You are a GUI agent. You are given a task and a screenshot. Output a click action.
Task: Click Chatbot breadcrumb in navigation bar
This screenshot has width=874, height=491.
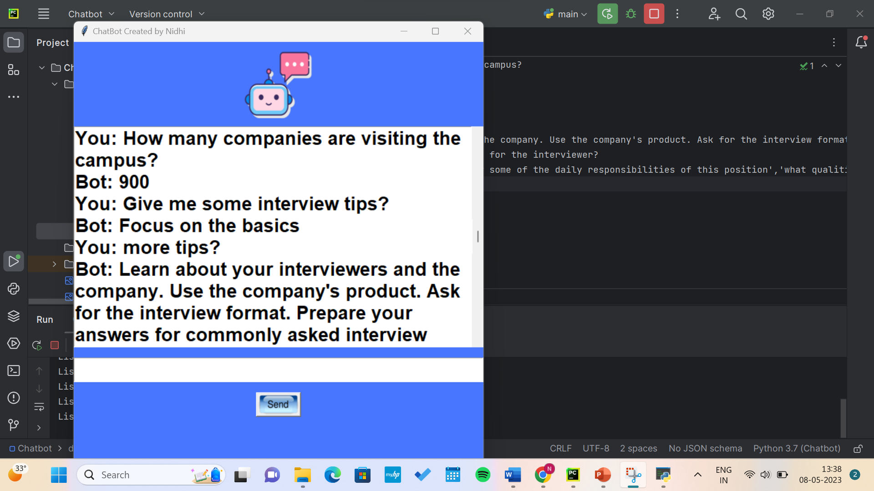[30, 449]
